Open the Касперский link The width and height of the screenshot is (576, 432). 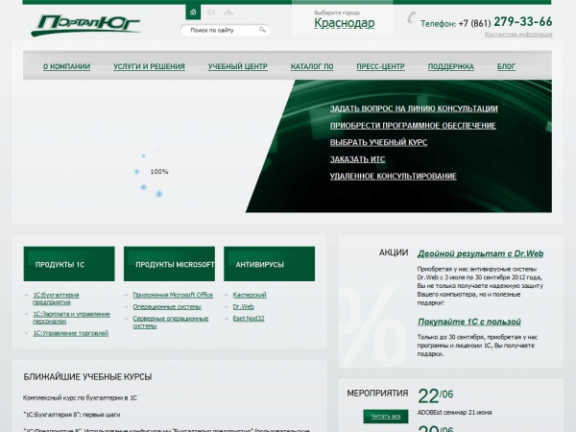pyautogui.click(x=250, y=295)
